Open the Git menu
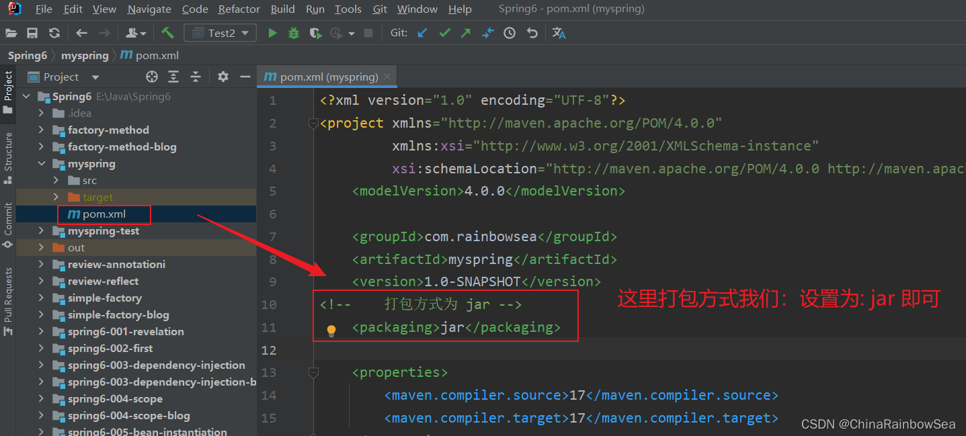This screenshot has width=966, height=436. coord(380,9)
